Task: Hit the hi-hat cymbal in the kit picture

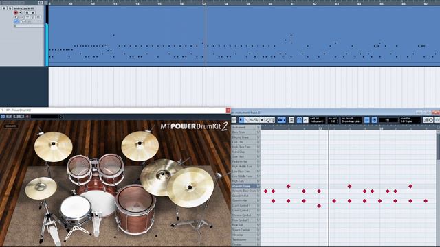Action: pos(41,188)
